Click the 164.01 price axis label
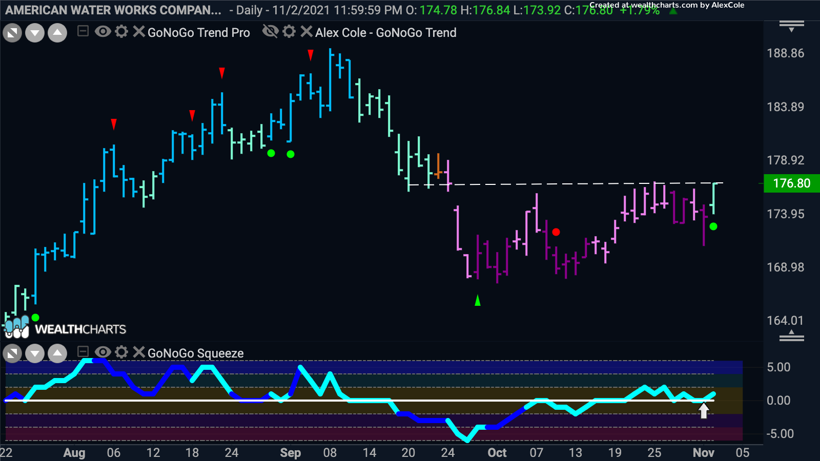 pos(785,321)
